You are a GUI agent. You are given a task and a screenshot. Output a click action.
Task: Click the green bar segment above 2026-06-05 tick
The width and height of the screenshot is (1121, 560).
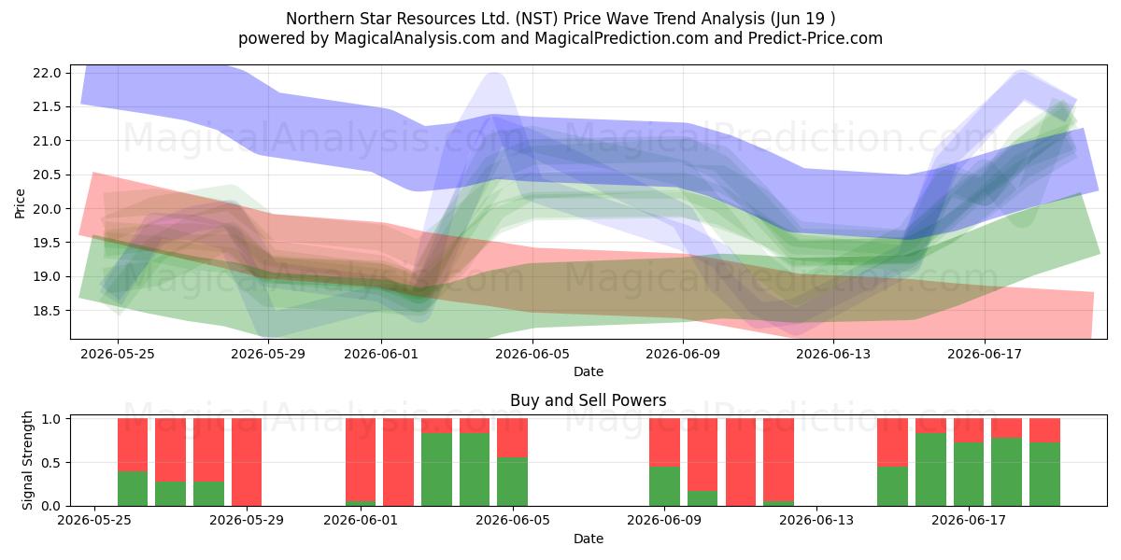pos(513,482)
